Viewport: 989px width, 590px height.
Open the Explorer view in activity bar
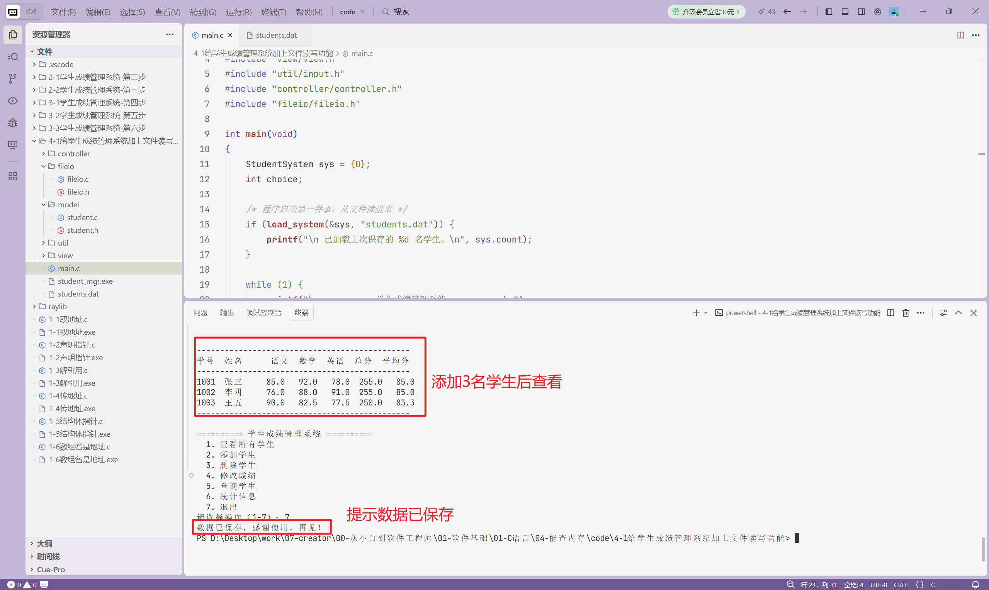coord(13,35)
